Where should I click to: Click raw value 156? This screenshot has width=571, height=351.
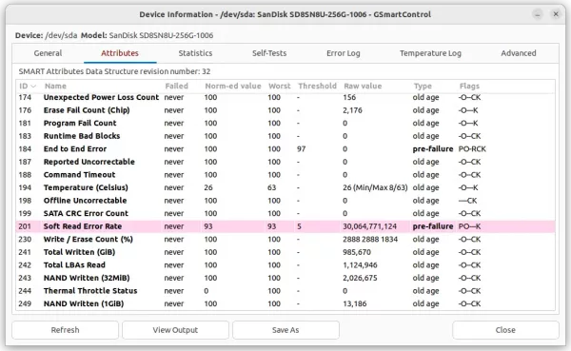pos(349,97)
